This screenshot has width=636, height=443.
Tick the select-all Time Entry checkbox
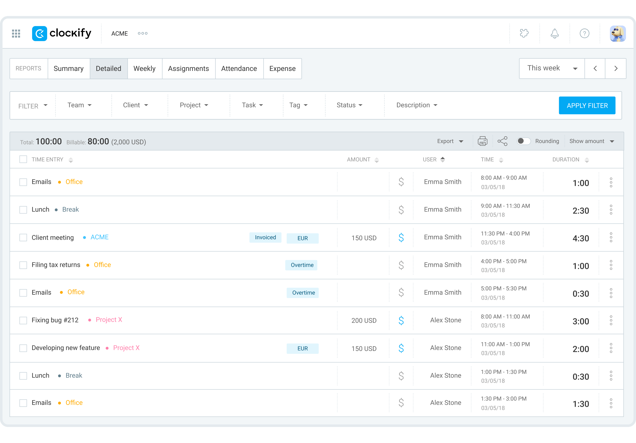click(23, 159)
